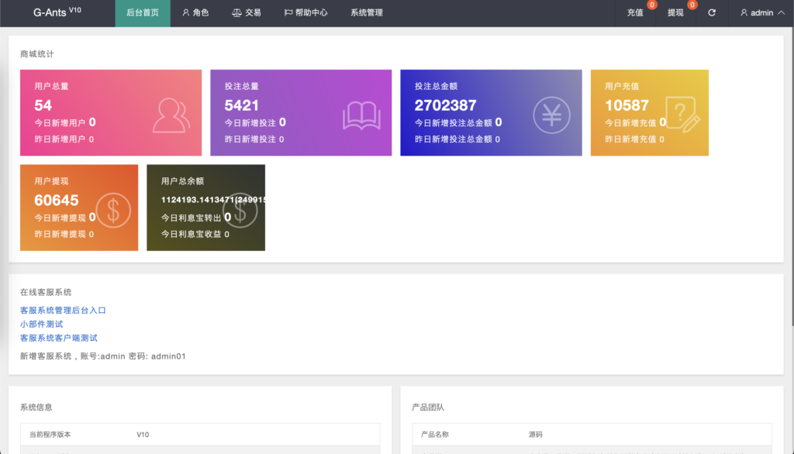Image resolution: width=794 pixels, height=454 pixels.
Task: Click the G-Ants V10 logo
Action: click(57, 12)
